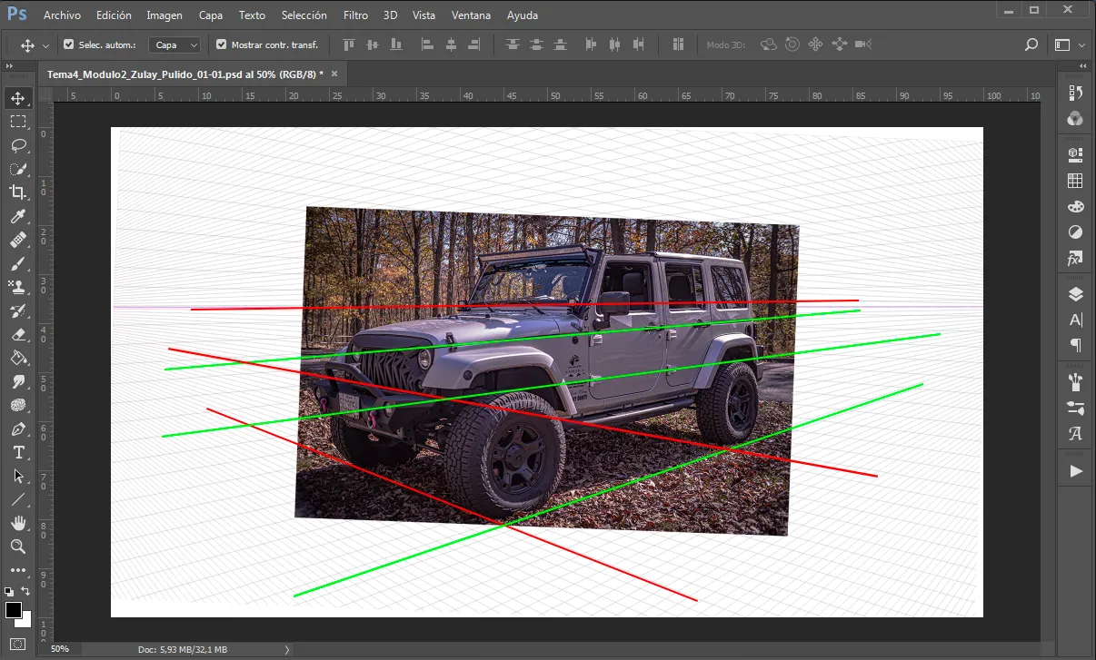The height and width of the screenshot is (660, 1096).
Task: Select the Healing Brush tool
Action: (18, 240)
